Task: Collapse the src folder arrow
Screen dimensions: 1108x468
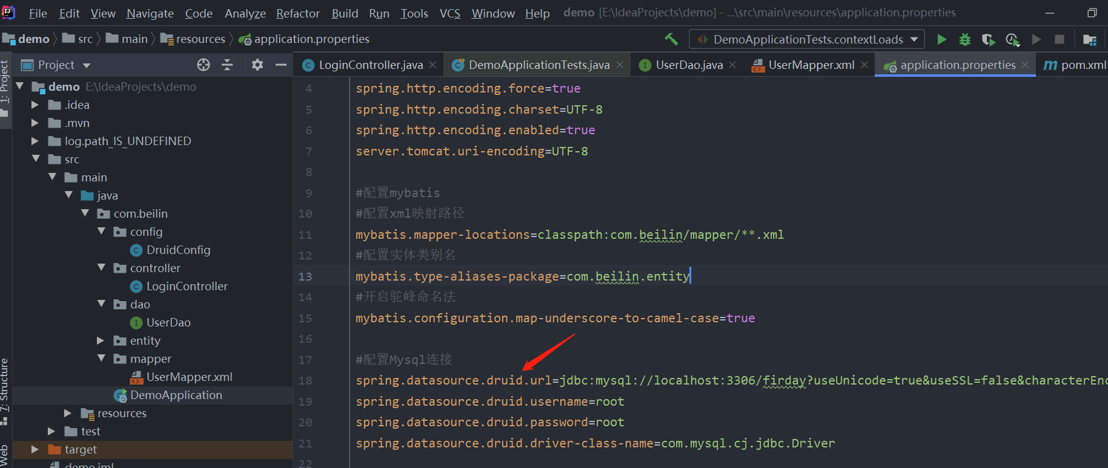Action: [x=36, y=159]
